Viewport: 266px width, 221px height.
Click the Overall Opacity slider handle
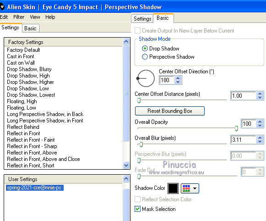pos(236,128)
